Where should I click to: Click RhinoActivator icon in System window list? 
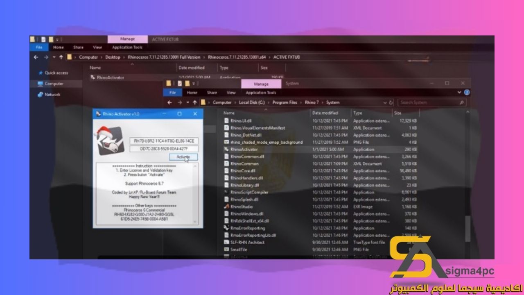[226, 150]
